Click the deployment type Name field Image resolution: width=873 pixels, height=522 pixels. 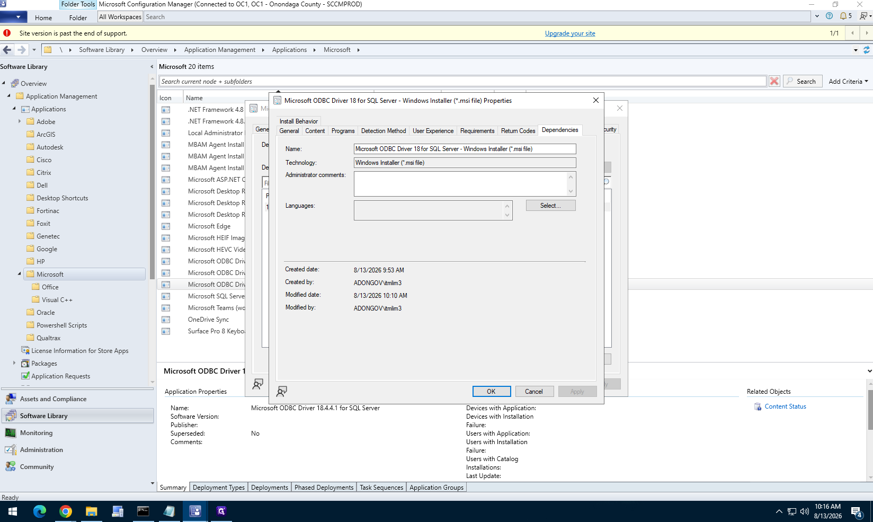tap(465, 149)
